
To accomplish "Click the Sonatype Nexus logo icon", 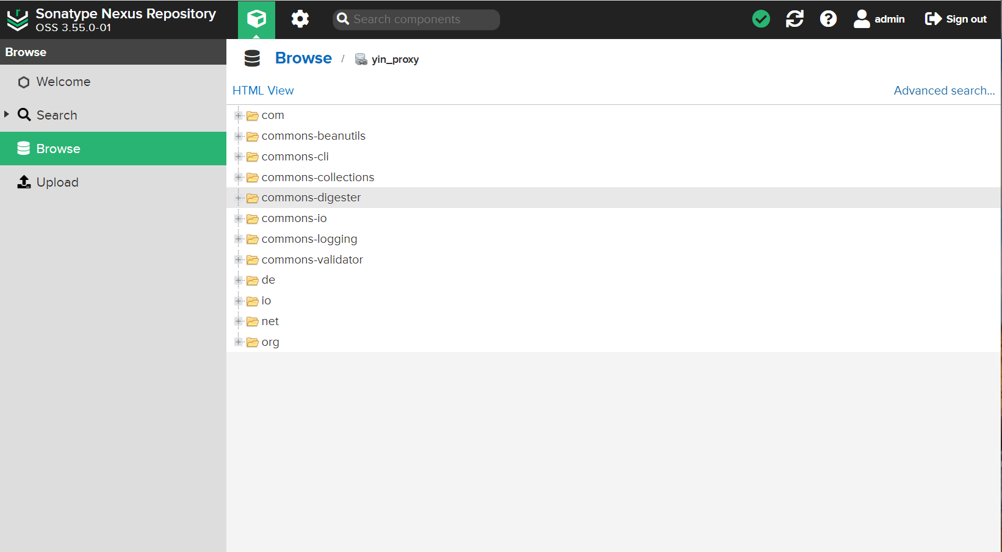I will 18,20.
